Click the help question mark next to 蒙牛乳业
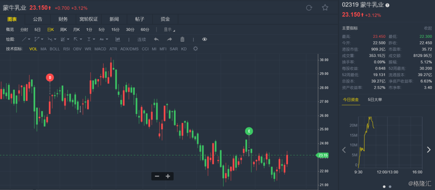Viewport: 435px width, 190px height. [388, 5]
